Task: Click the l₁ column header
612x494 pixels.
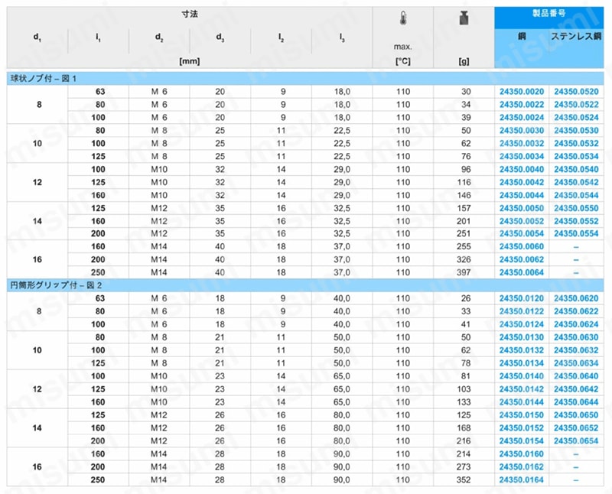Action: [99, 37]
